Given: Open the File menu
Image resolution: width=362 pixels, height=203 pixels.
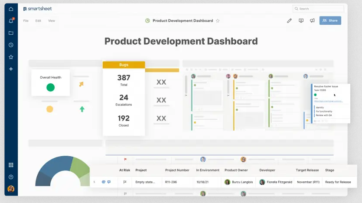Looking at the screenshot, I should click(x=26, y=21).
